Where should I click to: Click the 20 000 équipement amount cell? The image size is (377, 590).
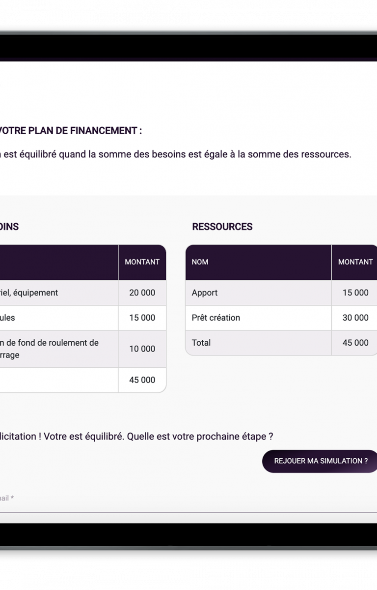[142, 293]
